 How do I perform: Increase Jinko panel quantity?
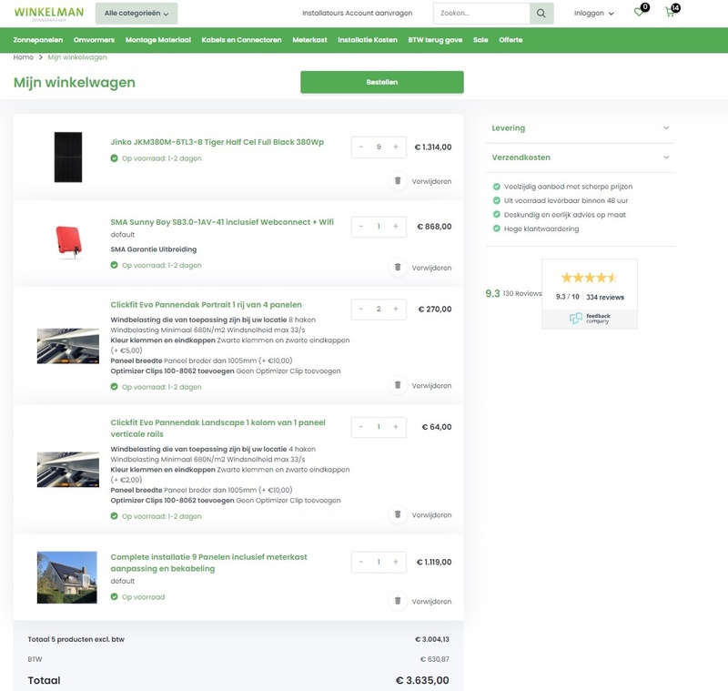[x=396, y=147]
